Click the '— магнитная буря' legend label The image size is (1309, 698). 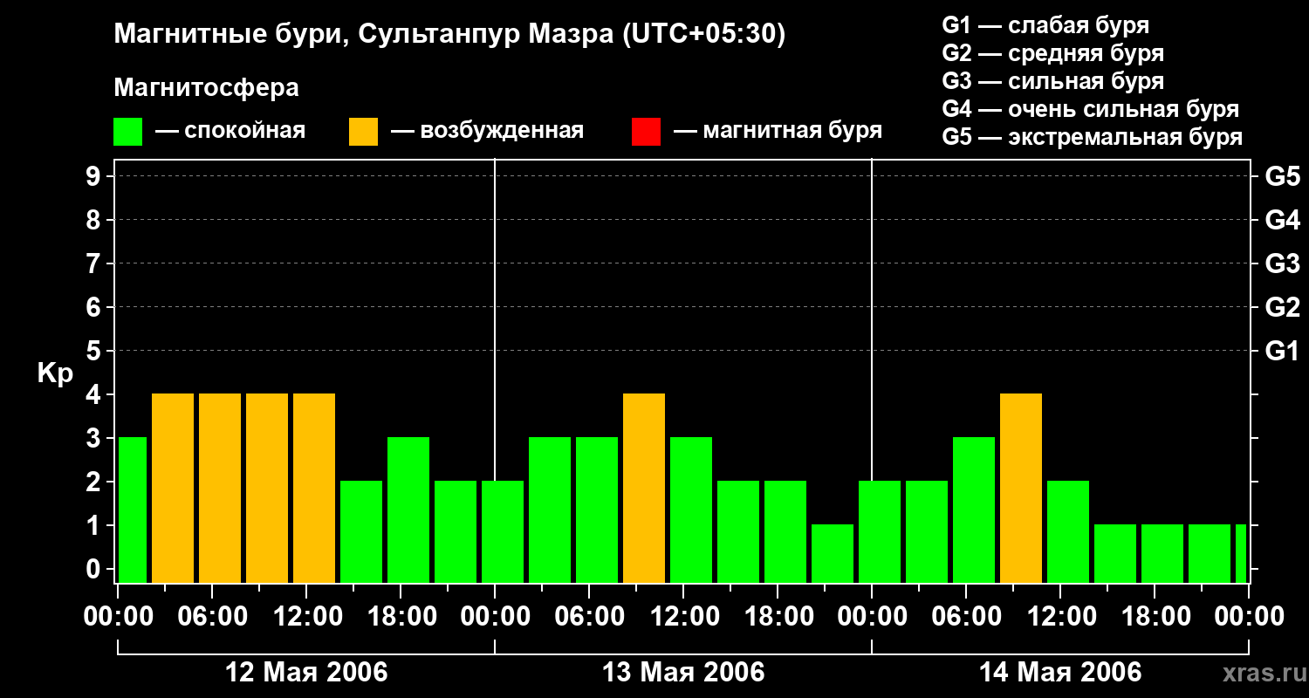tap(778, 132)
